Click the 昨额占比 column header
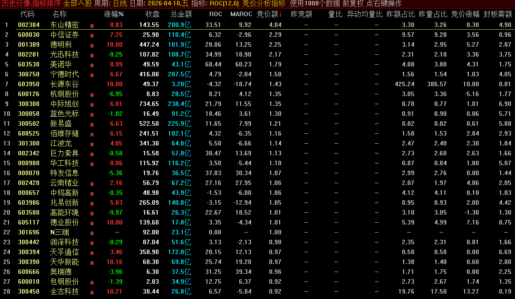The image size is (515, 299). tap(401, 14)
